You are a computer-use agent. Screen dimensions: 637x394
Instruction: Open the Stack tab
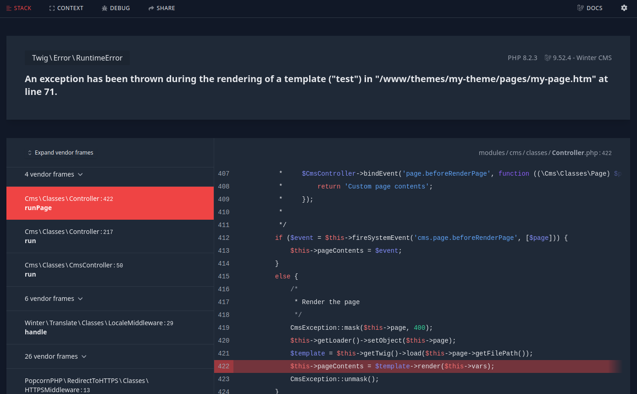pyautogui.click(x=19, y=8)
